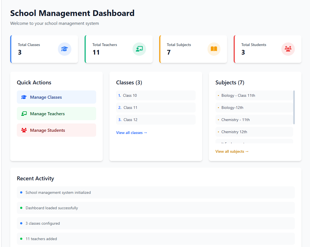
Task: Select Biology-12th subject row
Action: tap(254, 108)
